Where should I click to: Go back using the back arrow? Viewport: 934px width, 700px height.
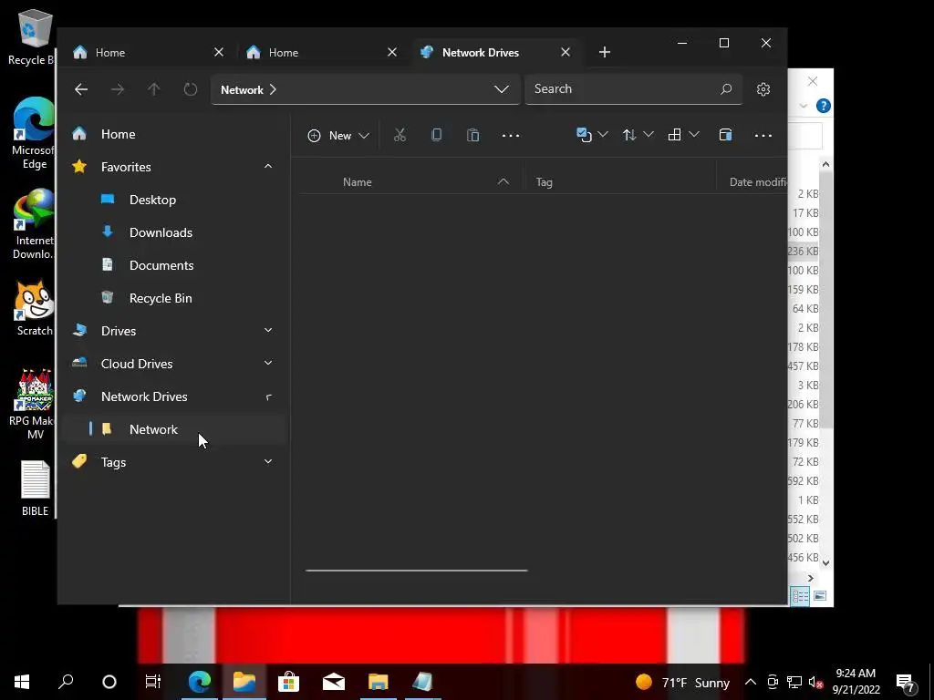click(x=81, y=89)
